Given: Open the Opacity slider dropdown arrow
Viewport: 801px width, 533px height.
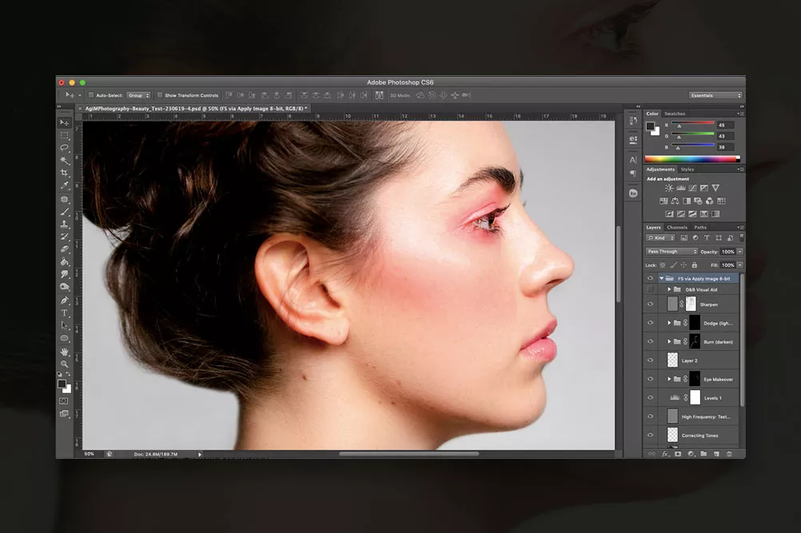Looking at the screenshot, I should pos(739,252).
